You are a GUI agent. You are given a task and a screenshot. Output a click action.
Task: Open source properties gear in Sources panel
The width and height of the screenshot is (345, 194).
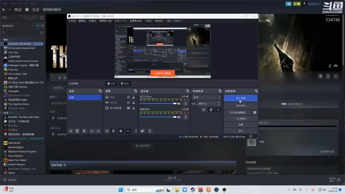(x=121, y=131)
